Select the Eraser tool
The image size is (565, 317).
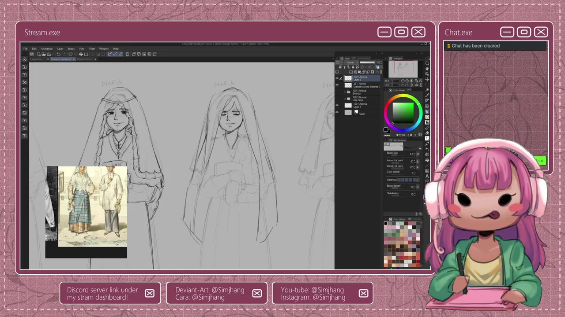[x=427, y=133]
